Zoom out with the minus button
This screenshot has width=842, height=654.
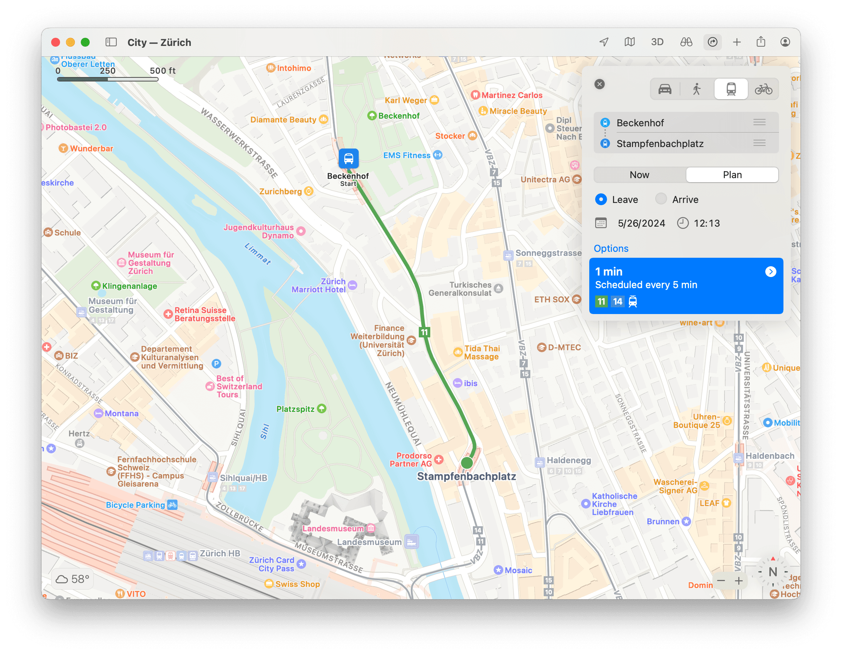(x=721, y=580)
